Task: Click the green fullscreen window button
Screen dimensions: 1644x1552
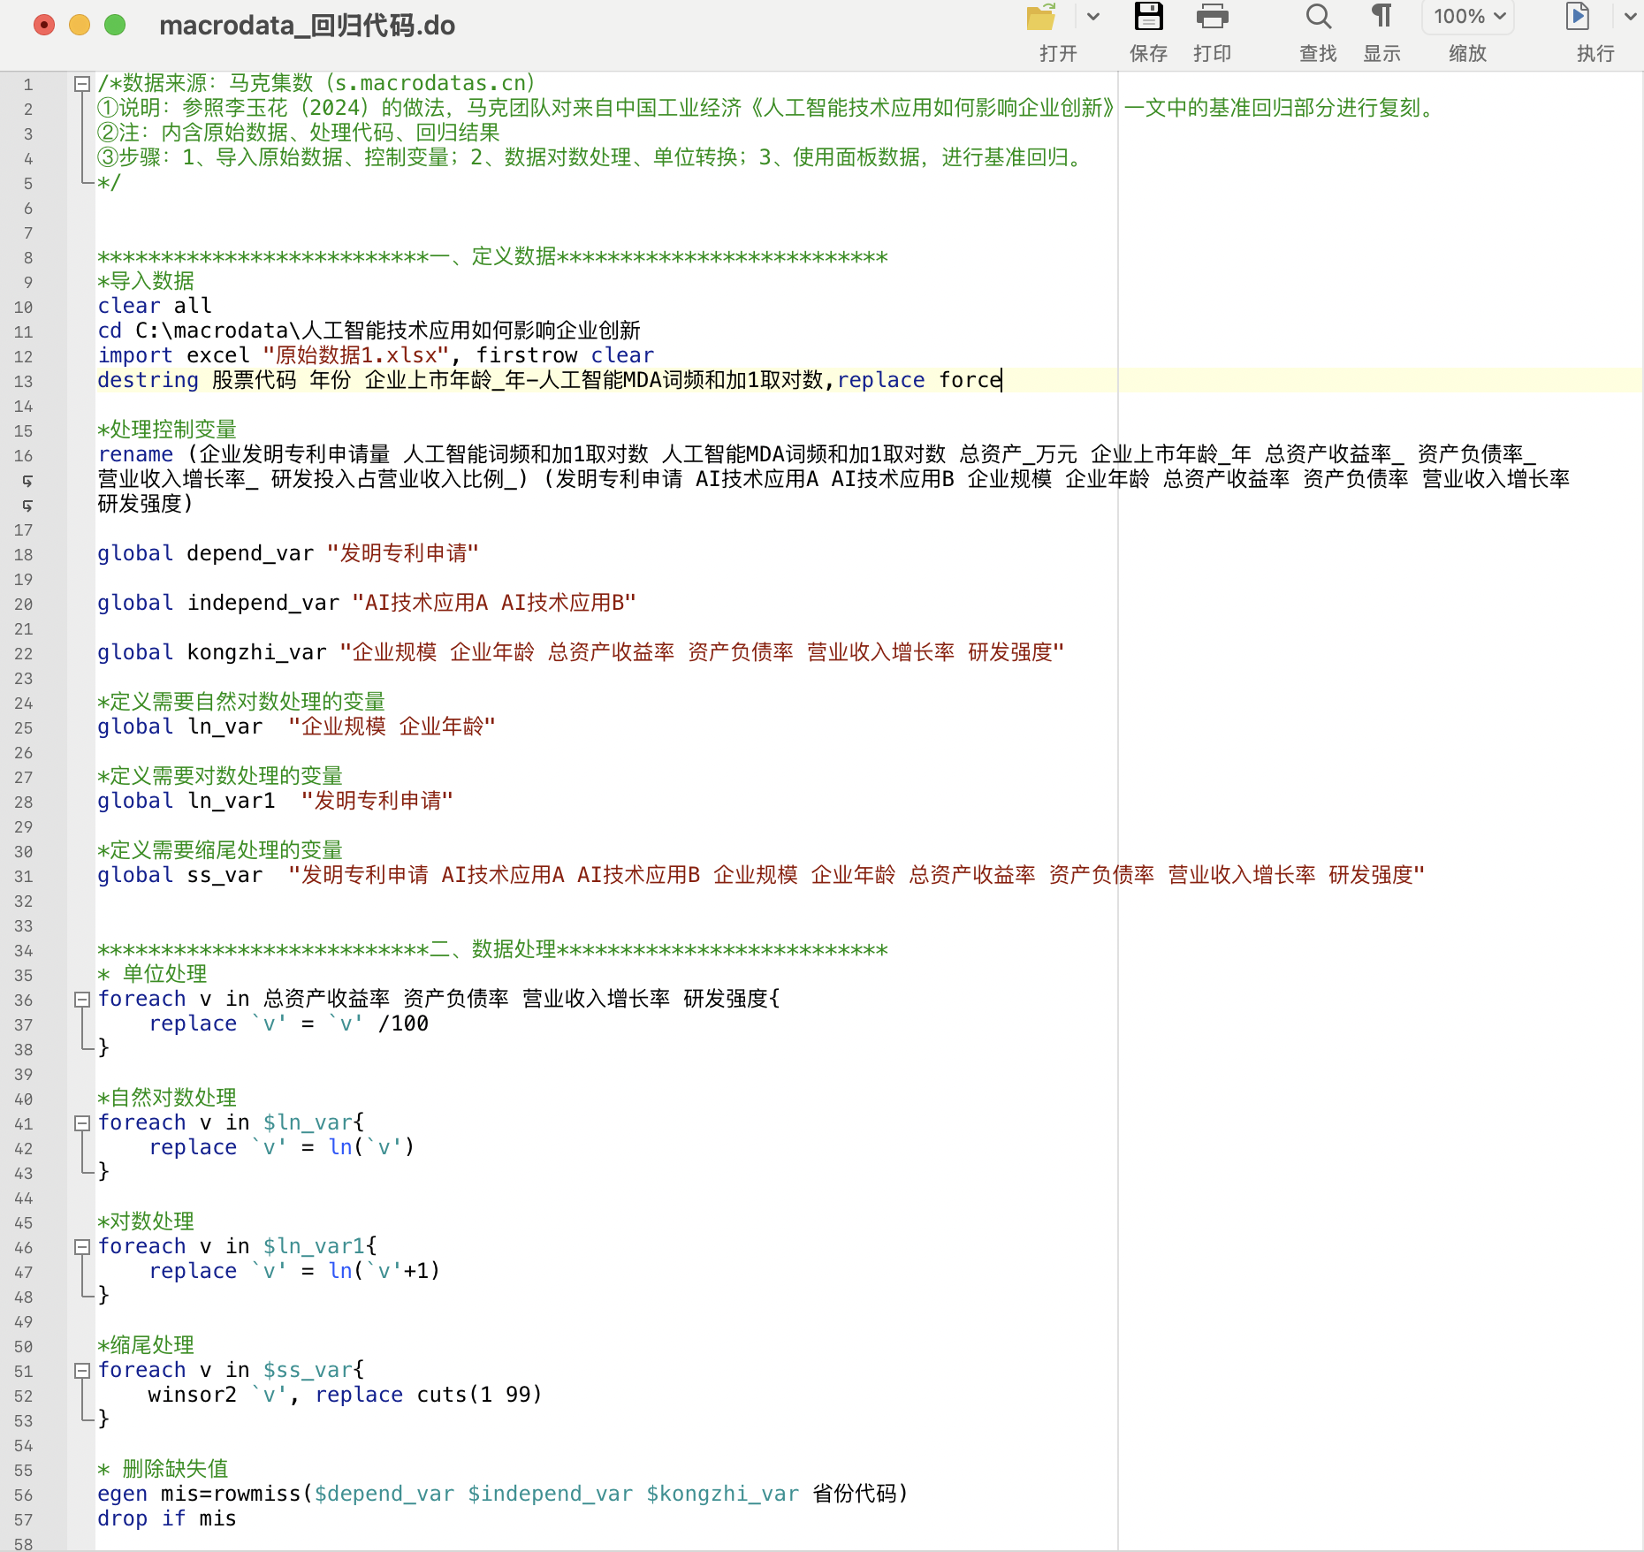Action: 115,25
